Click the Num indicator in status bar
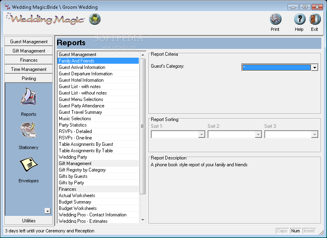The width and height of the screenshot is (327, 238). (x=296, y=231)
